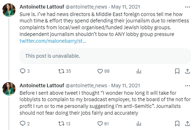The image size is (194, 130).
Task: Bookmark the second tweet about lobbyists
Action: pos(177,124)
